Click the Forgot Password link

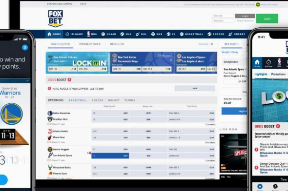pos(245,21)
